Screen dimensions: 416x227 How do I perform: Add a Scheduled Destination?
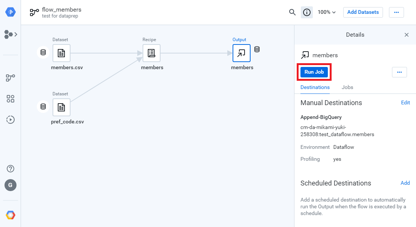click(x=405, y=183)
